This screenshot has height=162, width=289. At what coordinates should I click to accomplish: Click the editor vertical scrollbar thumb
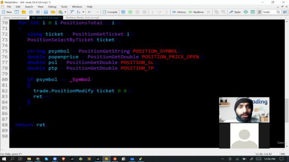tap(287, 110)
